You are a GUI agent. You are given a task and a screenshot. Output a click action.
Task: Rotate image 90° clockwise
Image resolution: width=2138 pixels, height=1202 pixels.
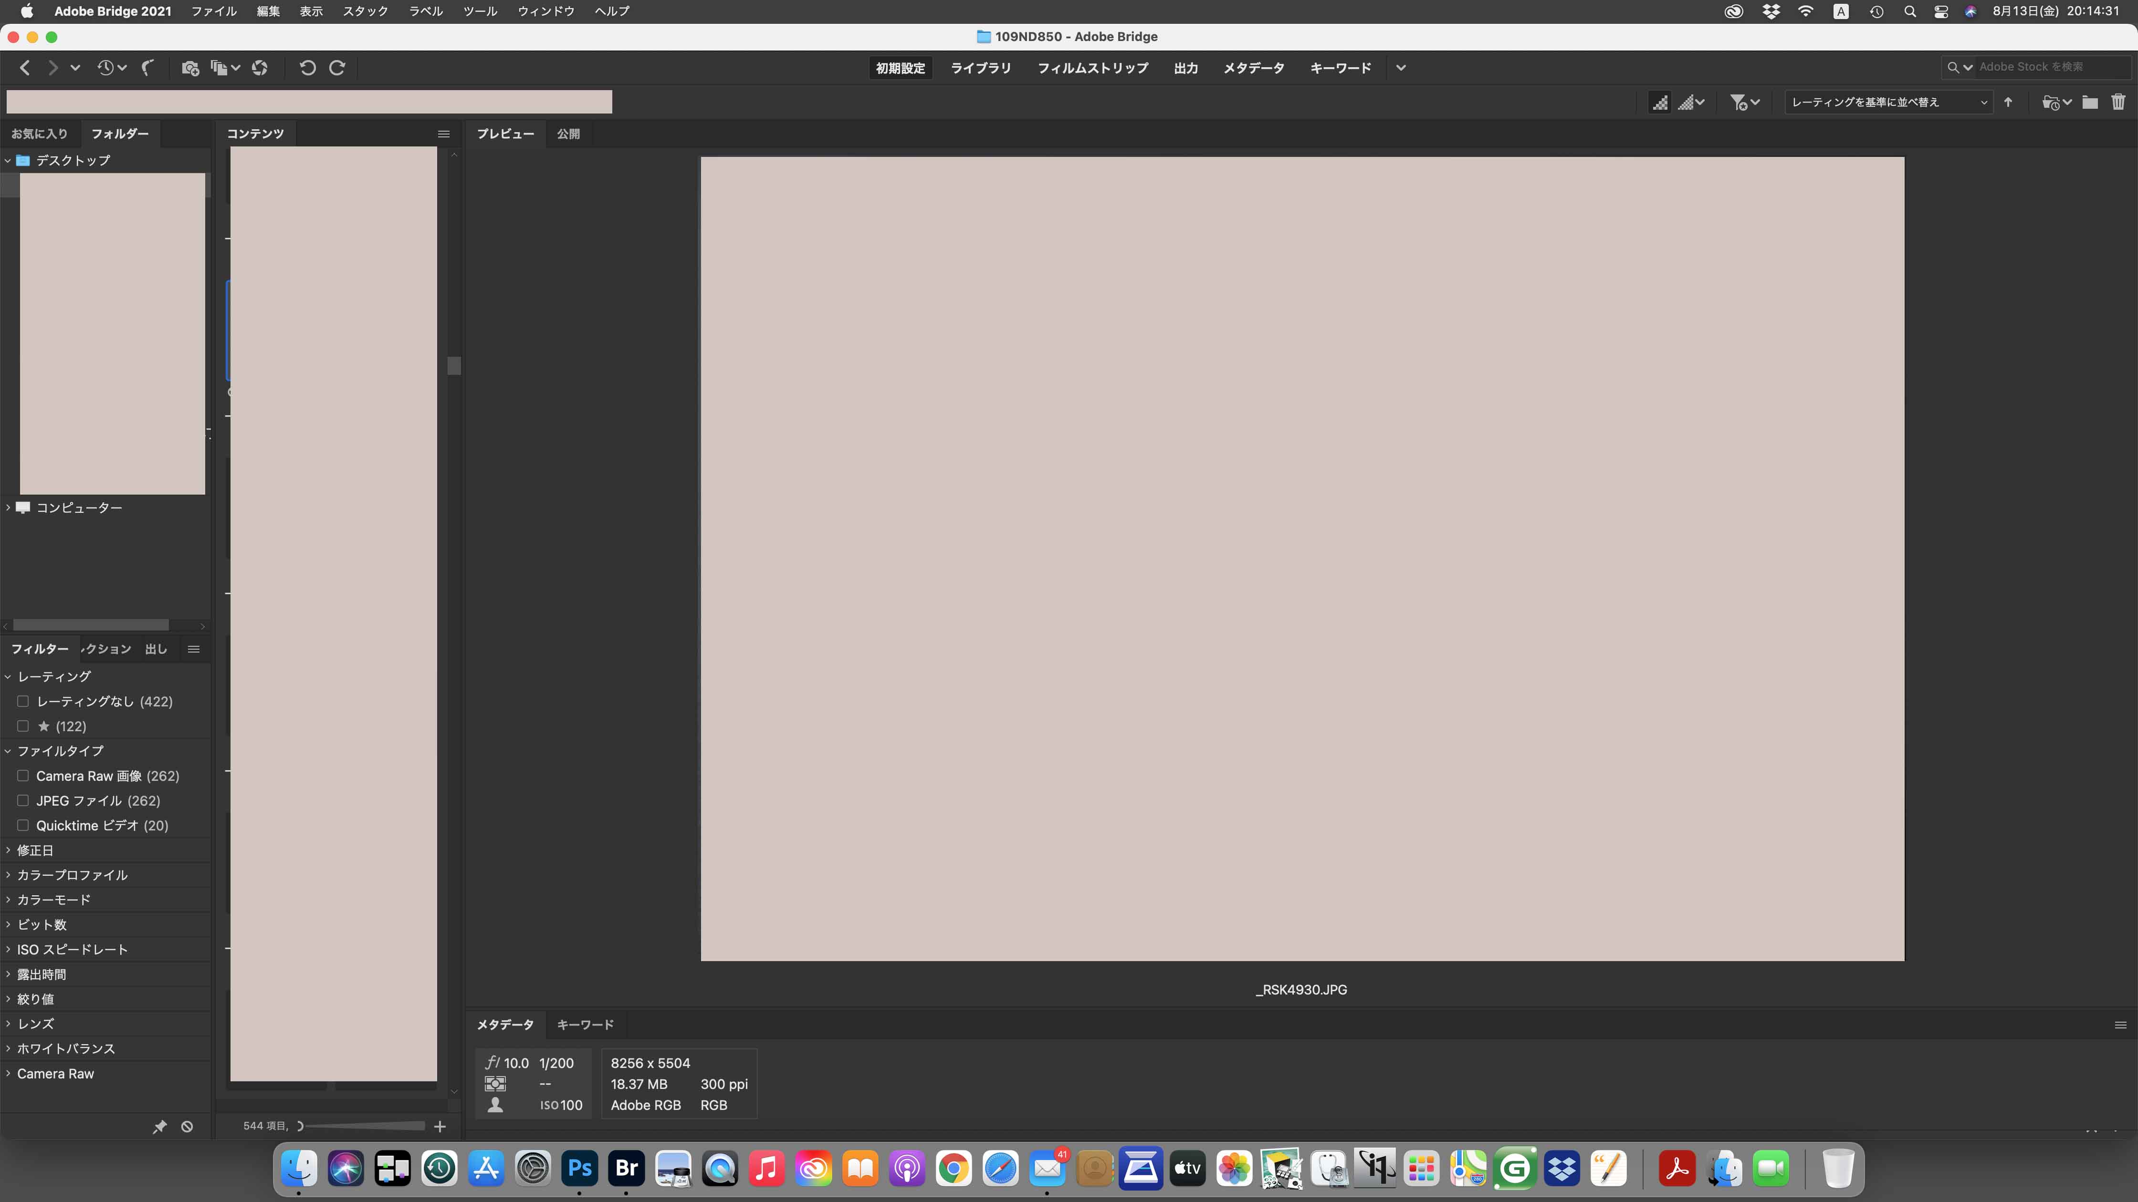coord(337,68)
